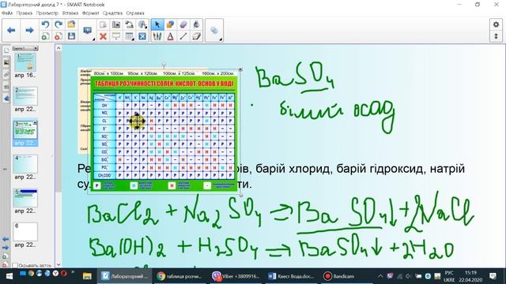Go to previous page with back arrow
Viewport: 506px width, 284px height.
pyautogui.click(x=11, y=30)
